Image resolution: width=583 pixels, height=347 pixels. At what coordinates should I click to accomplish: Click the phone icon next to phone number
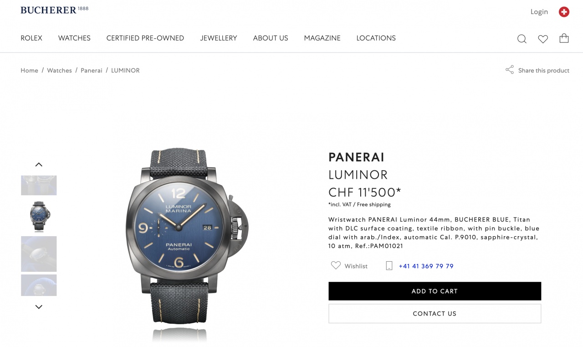pos(389,266)
